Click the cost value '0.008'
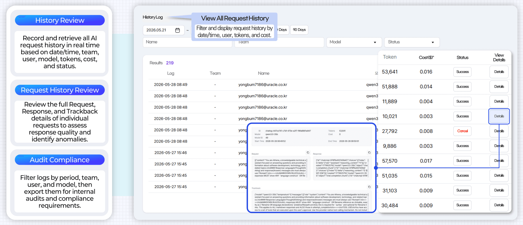The image size is (523, 225). (x=426, y=131)
